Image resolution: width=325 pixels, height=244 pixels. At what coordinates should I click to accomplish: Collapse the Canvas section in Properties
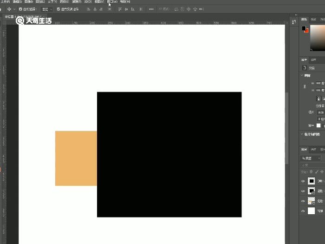point(302,75)
